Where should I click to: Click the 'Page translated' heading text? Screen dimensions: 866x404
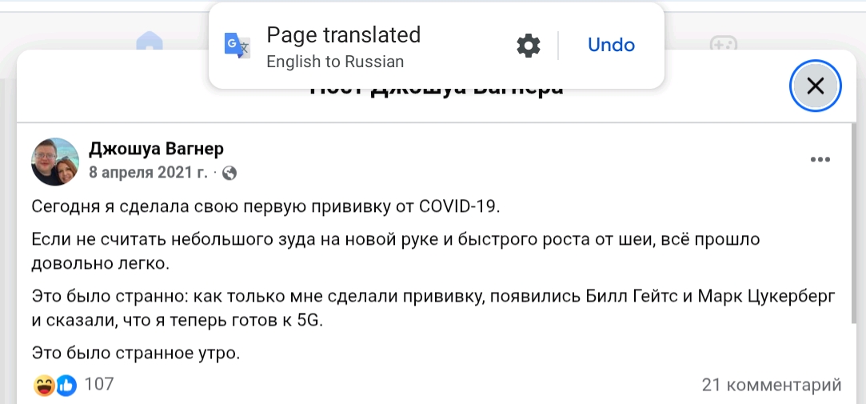pos(343,35)
